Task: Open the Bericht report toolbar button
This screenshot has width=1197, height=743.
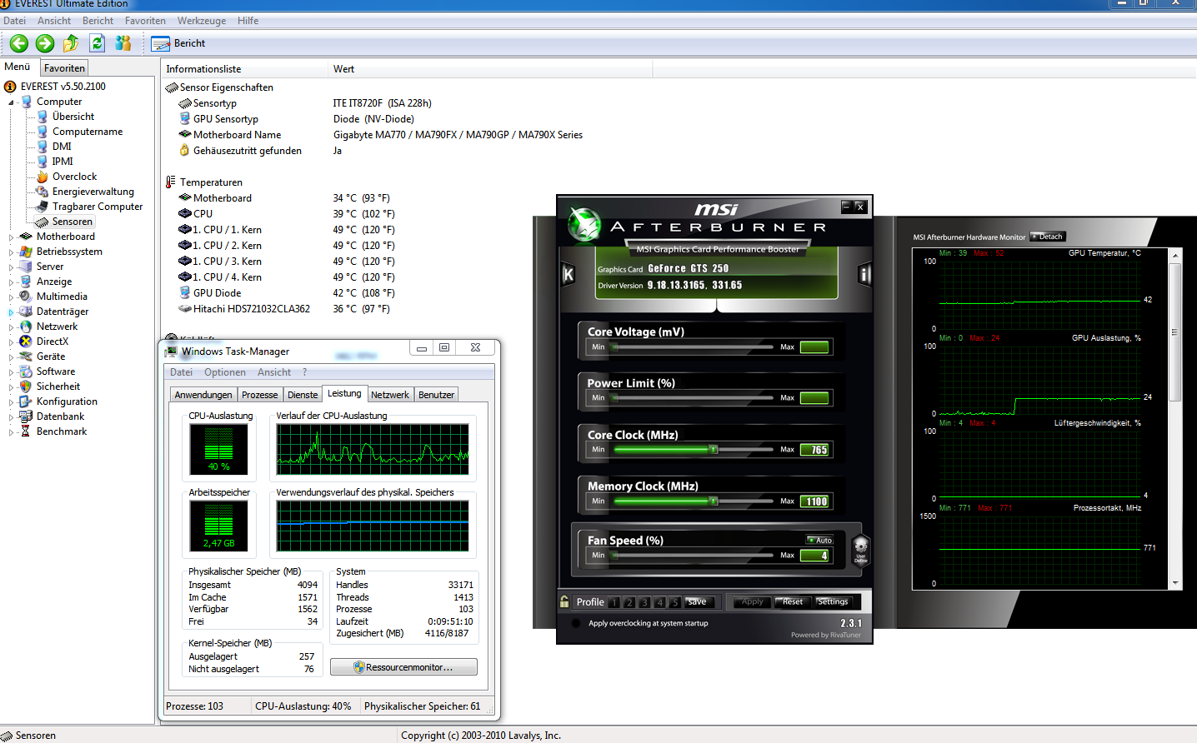Action: (179, 43)
